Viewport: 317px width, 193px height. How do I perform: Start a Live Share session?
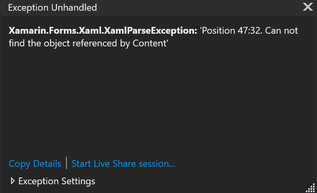pos(123,164)
